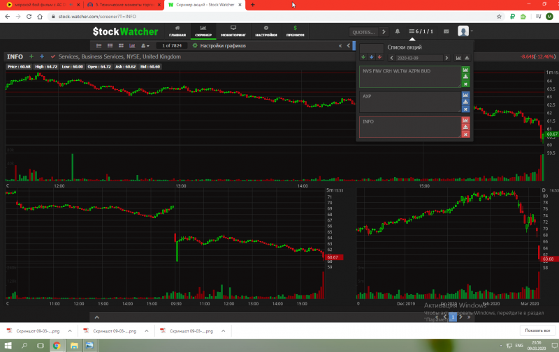
Task: Add to red list with red arrow
Action: pos(379,57)
